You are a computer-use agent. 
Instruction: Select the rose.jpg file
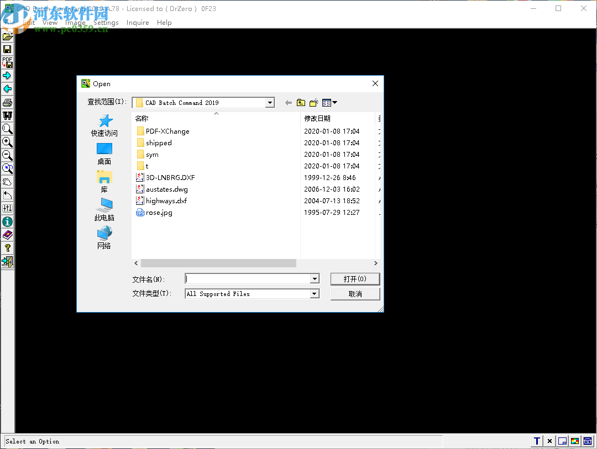pos(159,212)
